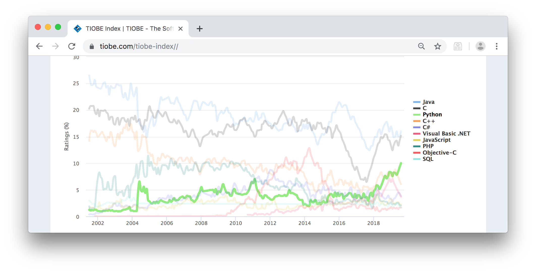Click the 10 y-axis label

(x=76, y=164)
